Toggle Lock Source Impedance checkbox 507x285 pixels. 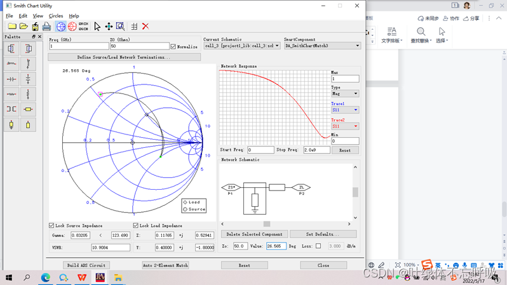coord(51,225)
